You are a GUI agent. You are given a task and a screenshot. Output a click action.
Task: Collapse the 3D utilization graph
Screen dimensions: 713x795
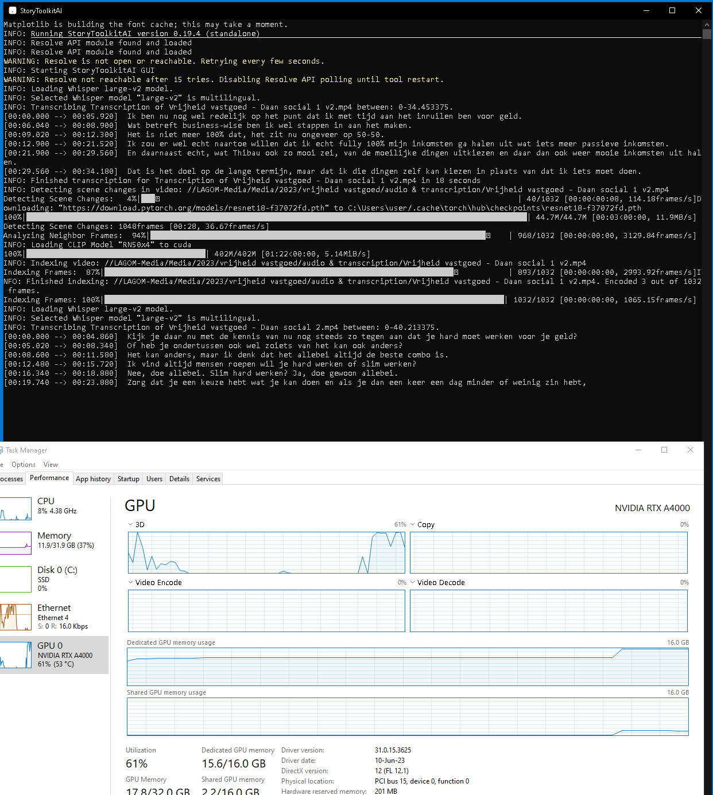[x=130, y=524]
